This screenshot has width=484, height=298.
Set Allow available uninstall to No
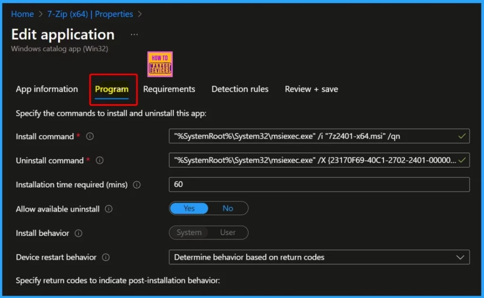click(x=228, y=209)
